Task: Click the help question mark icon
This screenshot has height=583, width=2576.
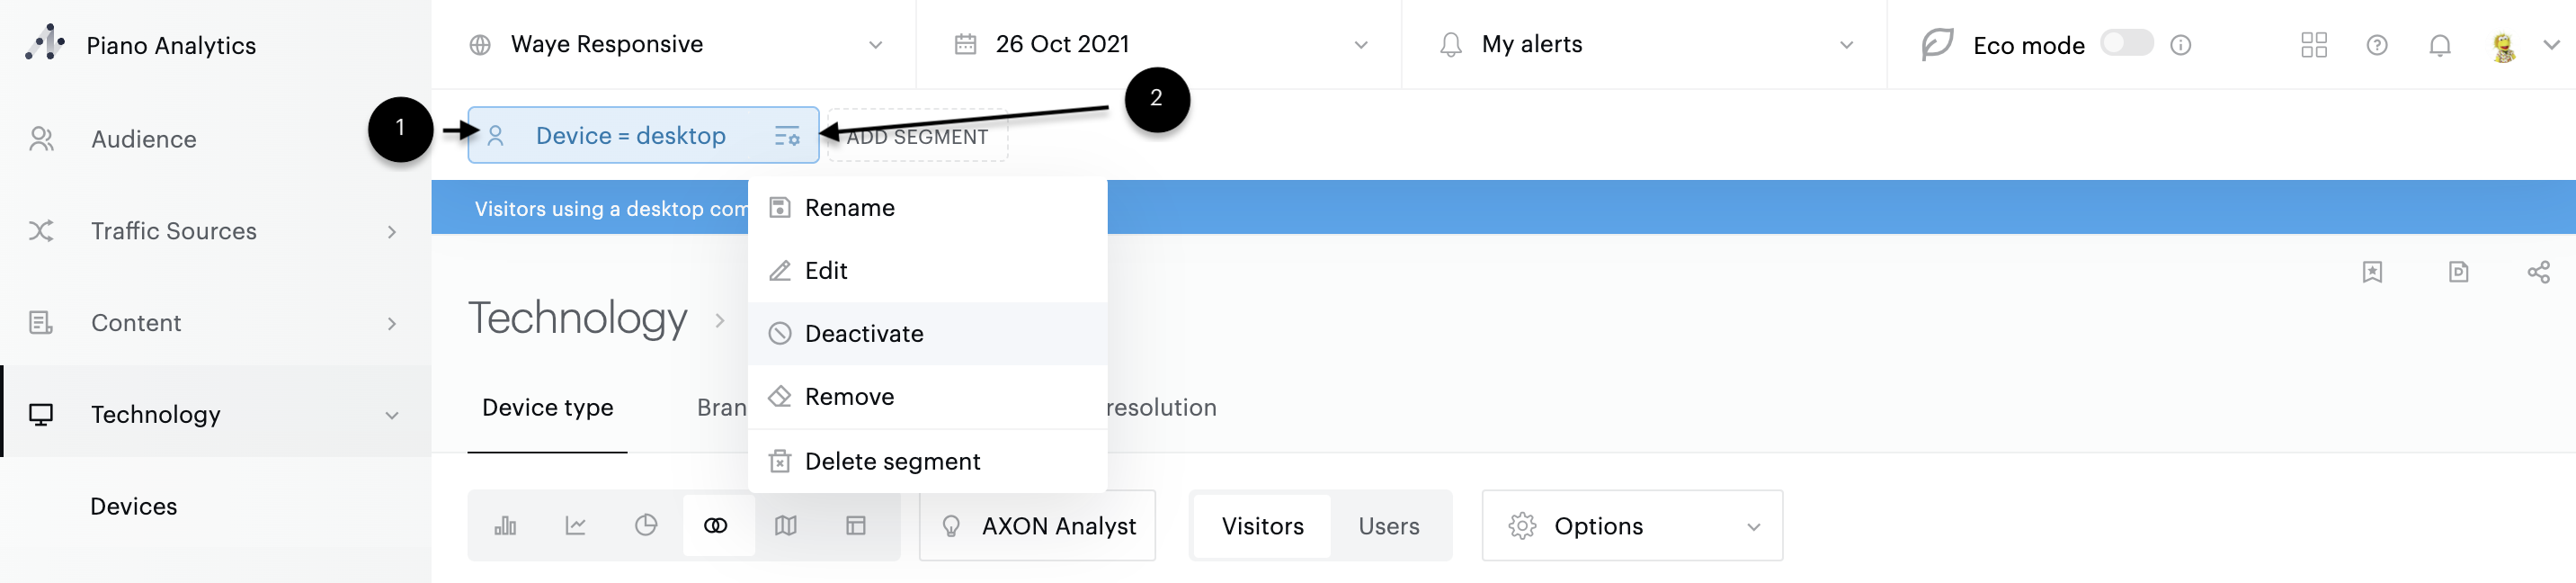Action: (x=2377, y=45)
